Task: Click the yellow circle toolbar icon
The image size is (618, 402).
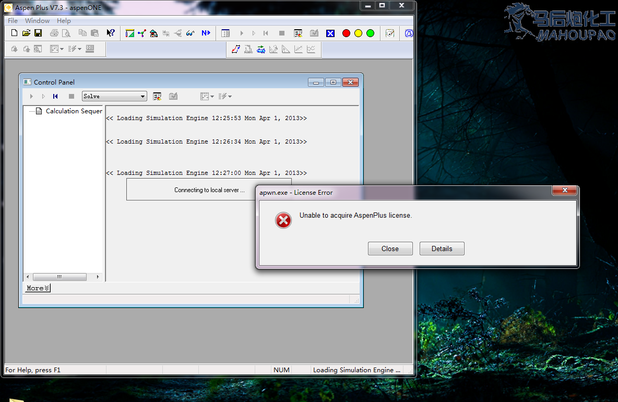Action: [358, 33]
